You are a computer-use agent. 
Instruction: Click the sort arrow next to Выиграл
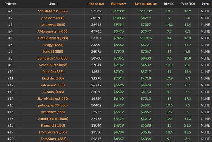click(125, 4)
